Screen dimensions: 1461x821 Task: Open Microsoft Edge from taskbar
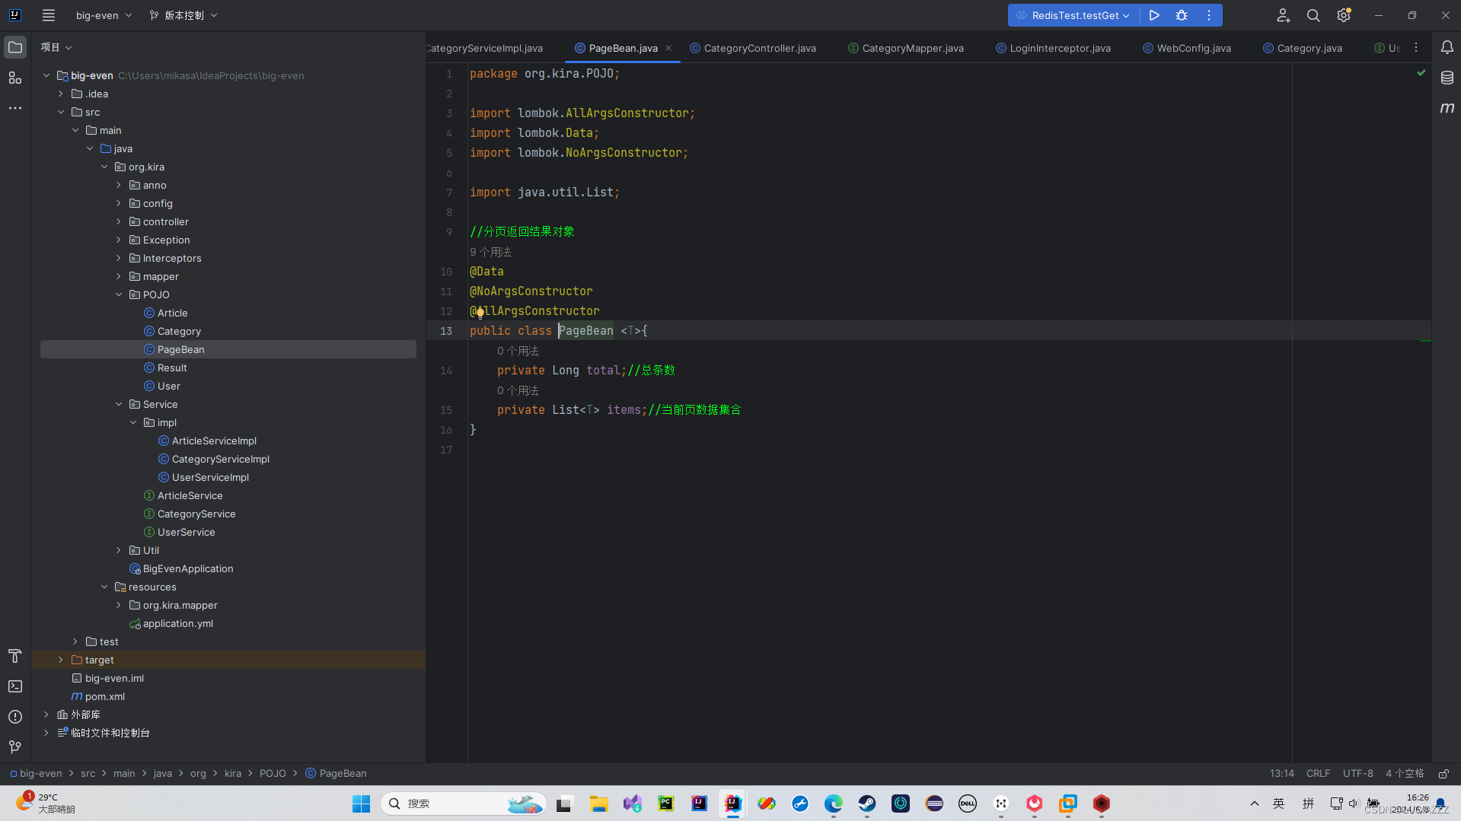[x=834, y=803]
